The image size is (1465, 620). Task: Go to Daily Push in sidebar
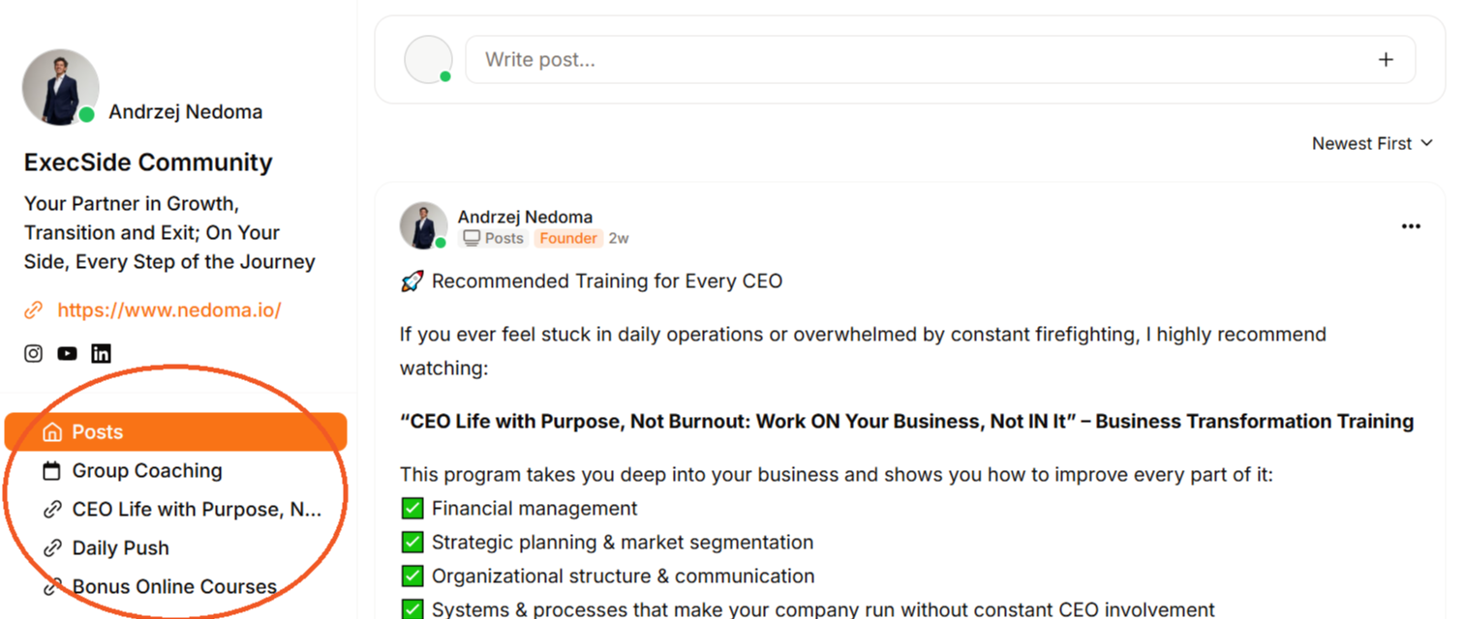point(121,548)
